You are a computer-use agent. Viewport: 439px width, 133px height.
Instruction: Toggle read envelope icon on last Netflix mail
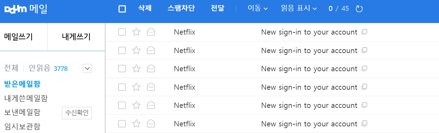(x=151, y=124)
